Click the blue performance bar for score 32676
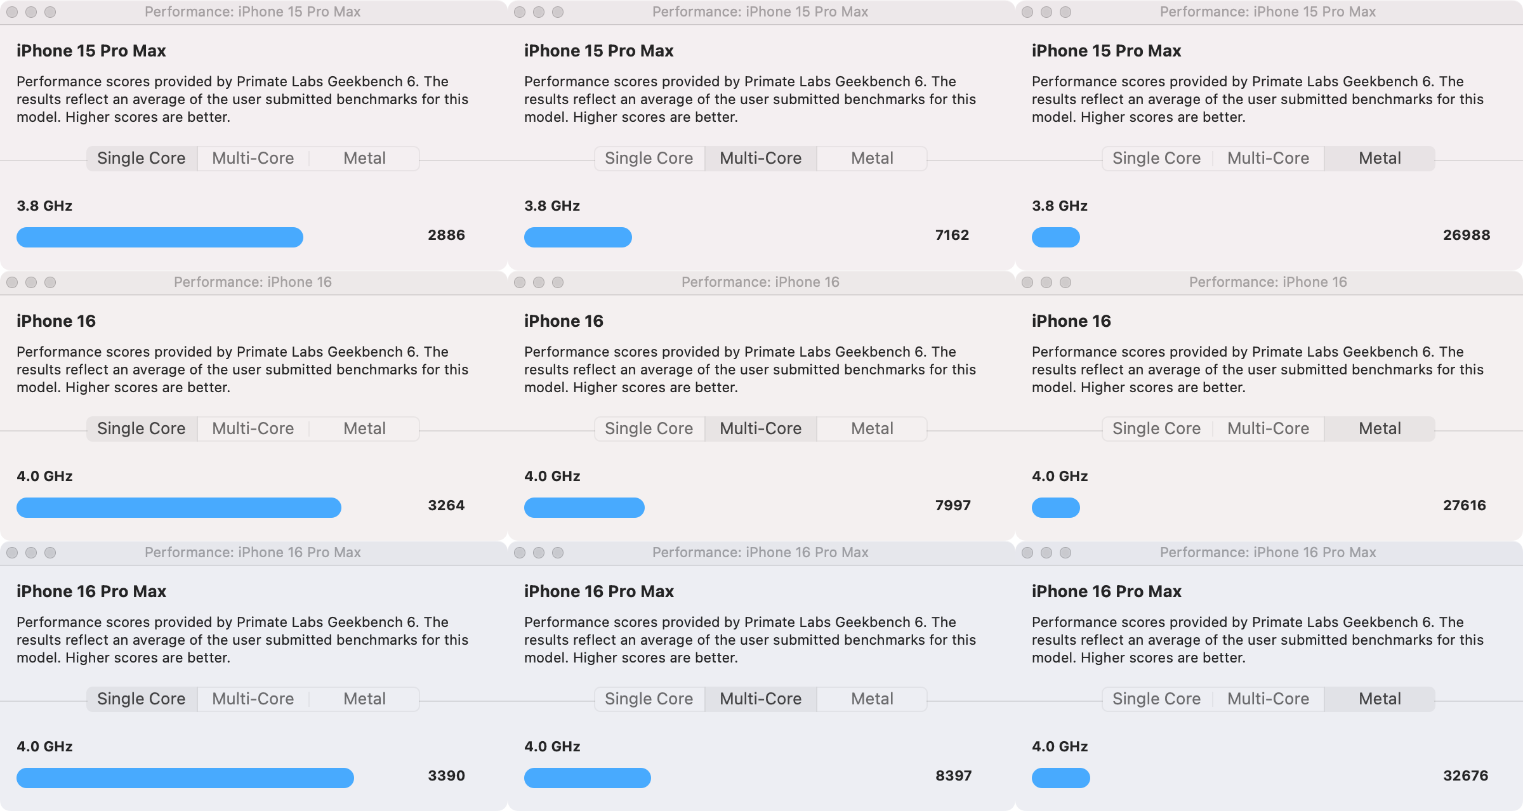Screen dimensions: 1523x811 point(1060,778)
